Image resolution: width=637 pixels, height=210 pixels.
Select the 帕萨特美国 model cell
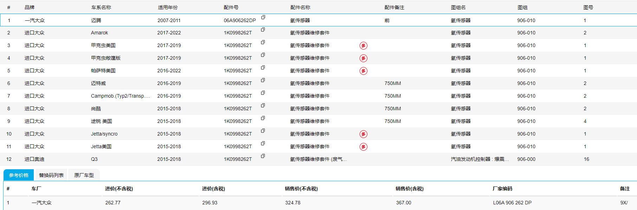pyautogui.click(x=103, y=71)
